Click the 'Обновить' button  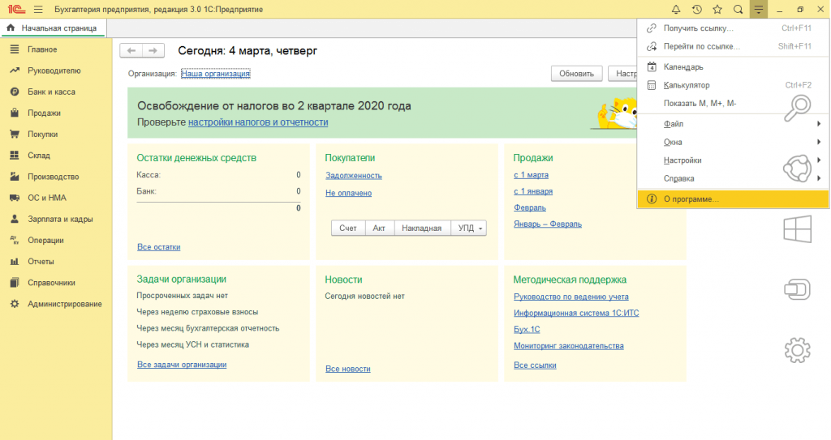pos(577,74)
